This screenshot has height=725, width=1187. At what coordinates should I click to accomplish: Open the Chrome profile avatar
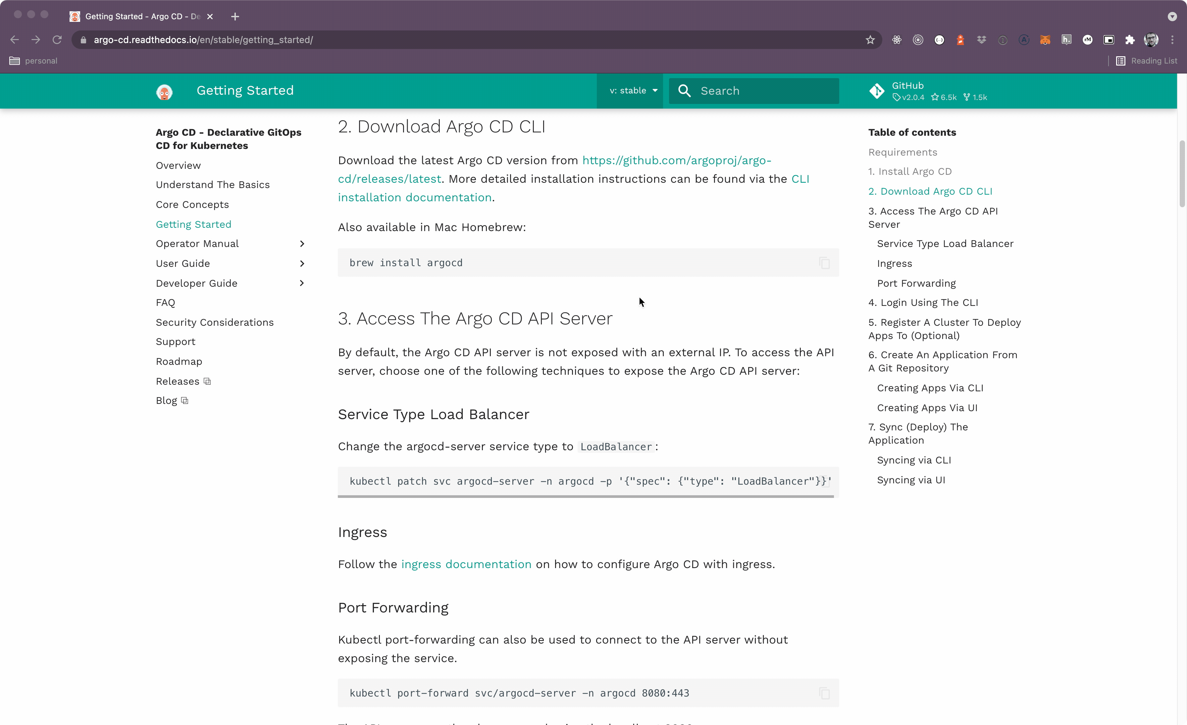click(1151, 40)
